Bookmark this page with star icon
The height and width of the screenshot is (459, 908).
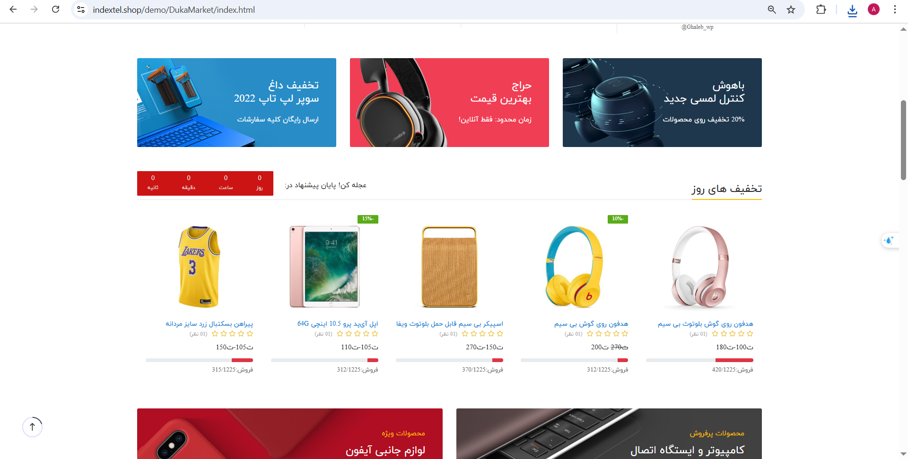791,9
